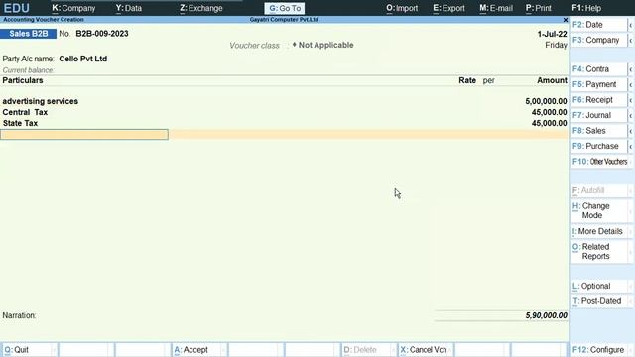Click the party name Cello Pvt Ltd
This screenshot has height=357, width=635.
(x=83, y=59)
